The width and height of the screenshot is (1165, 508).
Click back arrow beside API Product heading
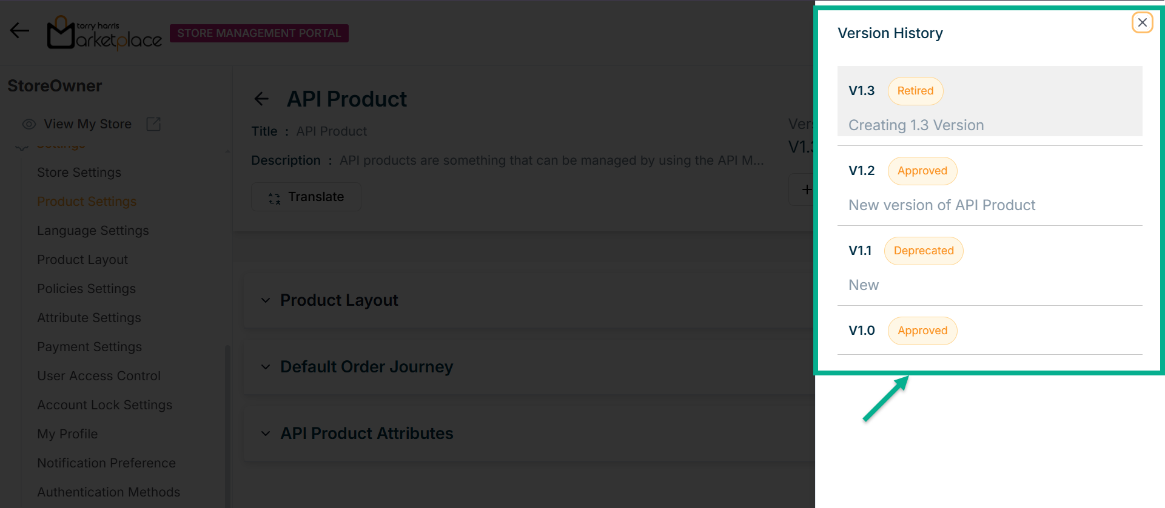[x=261, y=99]
